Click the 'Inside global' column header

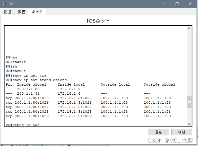[x=32, y=84]
